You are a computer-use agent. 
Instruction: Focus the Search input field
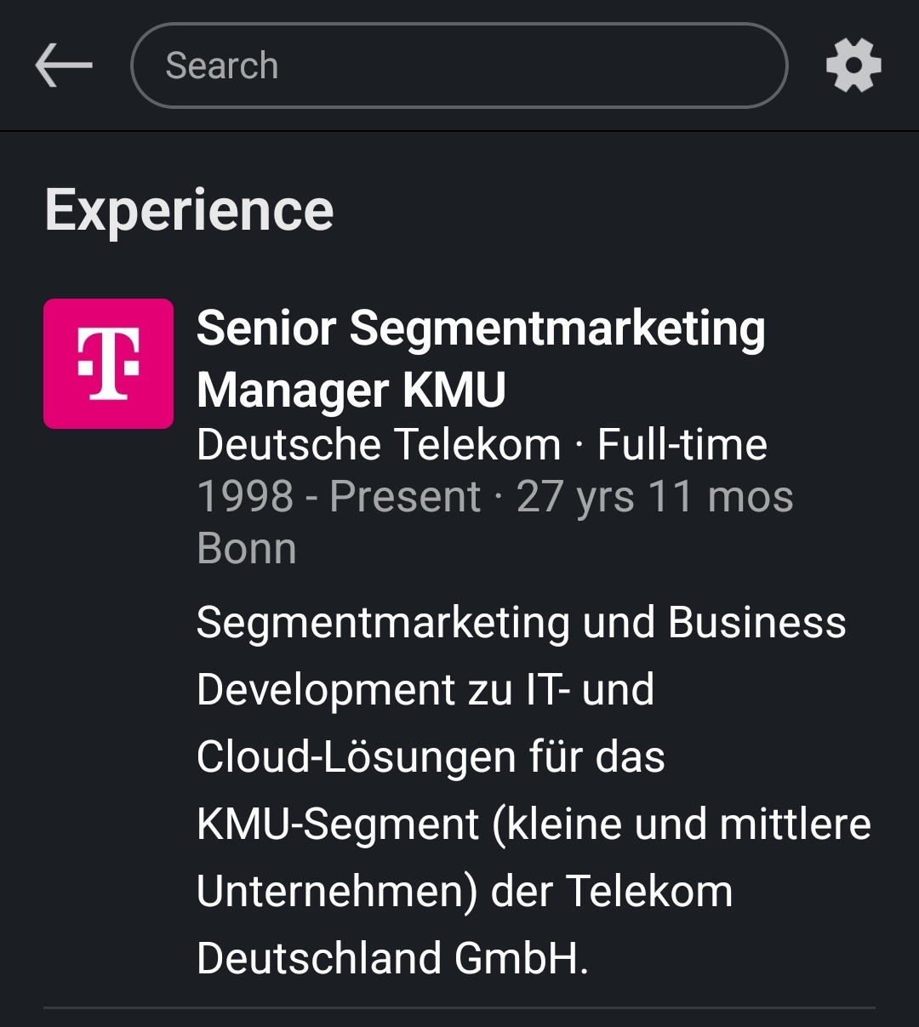(x=459, y=66)
